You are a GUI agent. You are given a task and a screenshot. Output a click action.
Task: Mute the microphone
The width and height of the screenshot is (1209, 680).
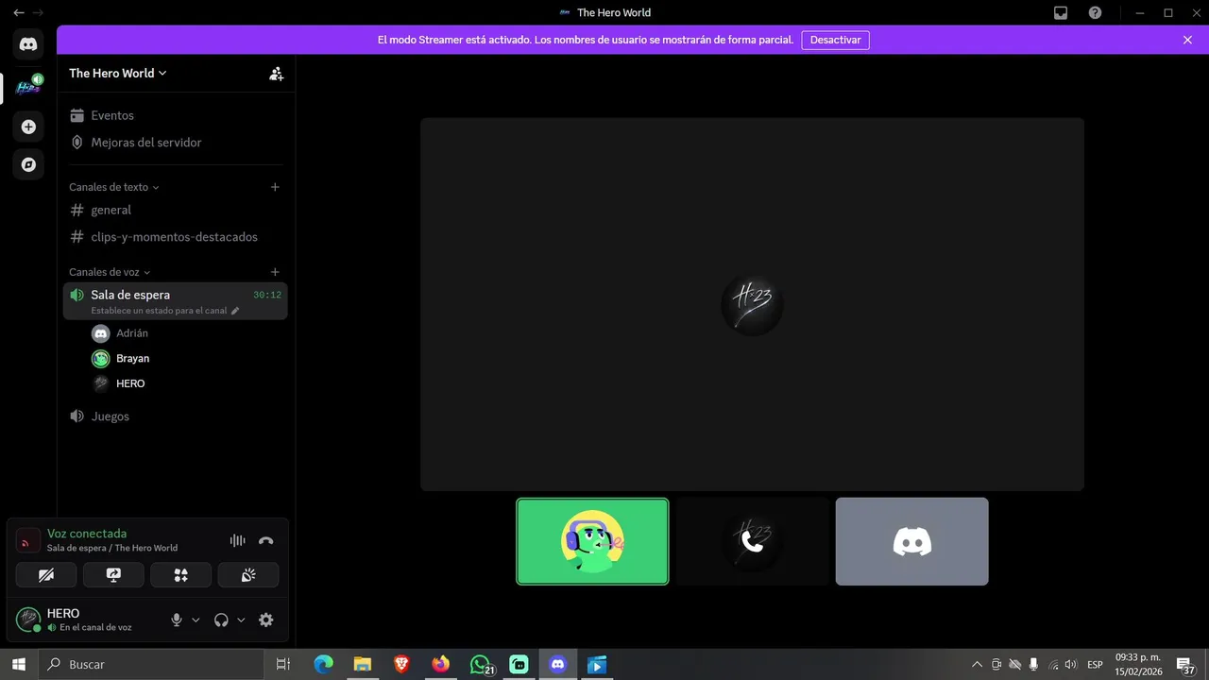(x=176, y=620)
